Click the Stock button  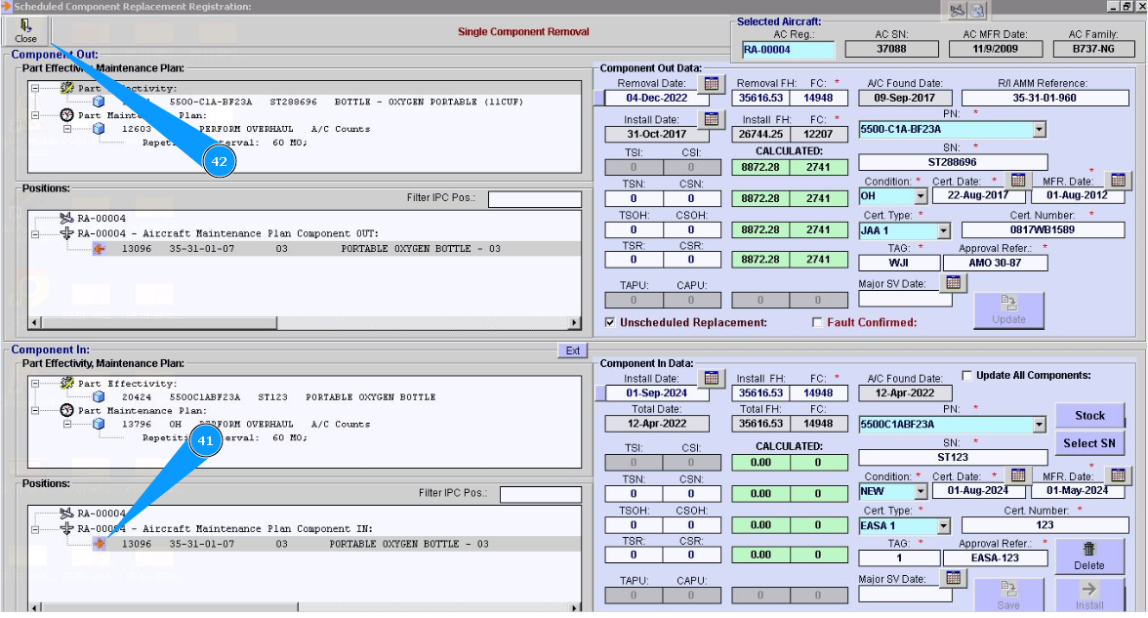(1089, 415)
